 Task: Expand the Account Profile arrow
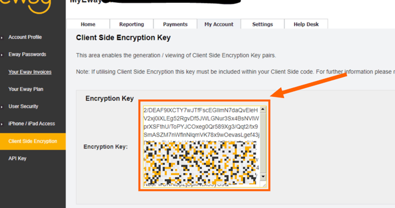tap(2, 38)
